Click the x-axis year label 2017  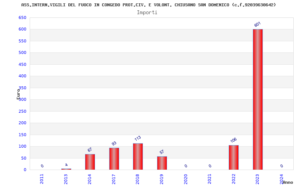(x=114, y=179)
